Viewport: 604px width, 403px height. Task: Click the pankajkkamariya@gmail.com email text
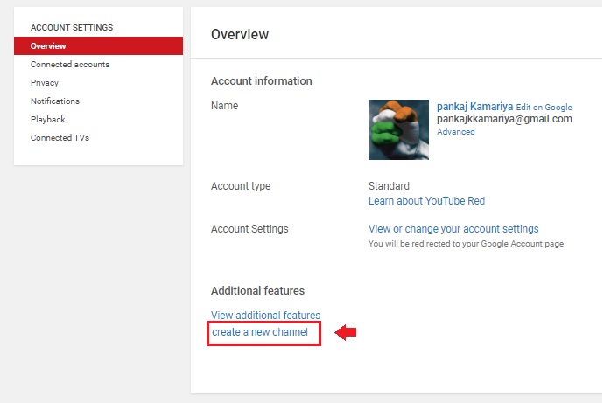pyautogui.click(x=504, y=119)
